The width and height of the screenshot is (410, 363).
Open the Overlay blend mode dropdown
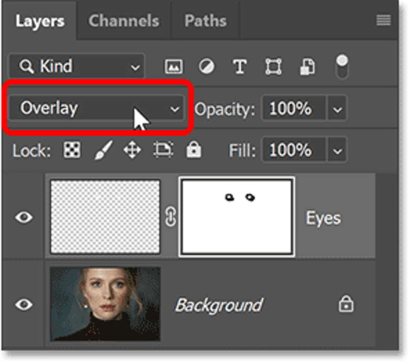point(97,108)
